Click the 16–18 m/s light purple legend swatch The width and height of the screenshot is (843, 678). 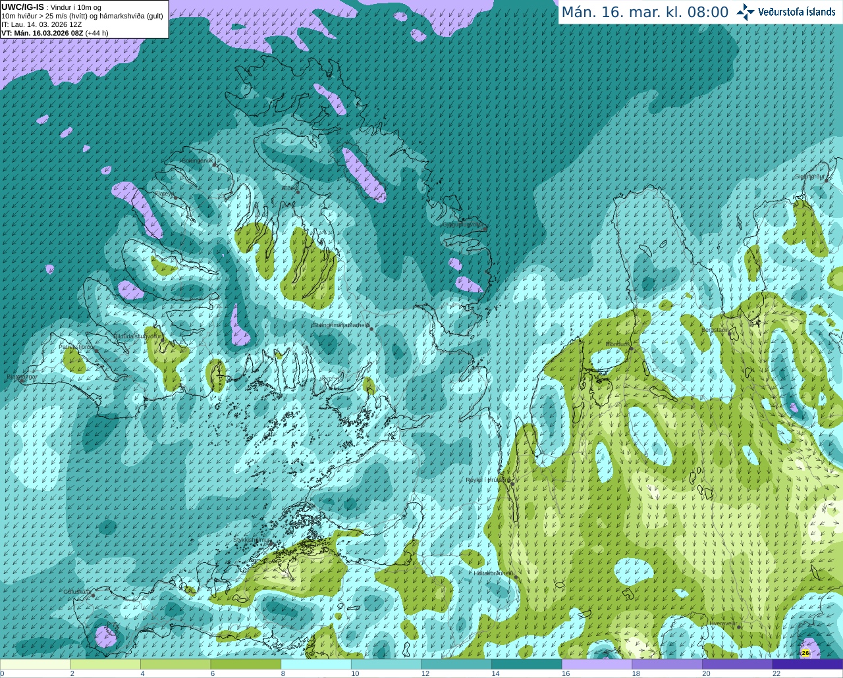pos(597,664)
